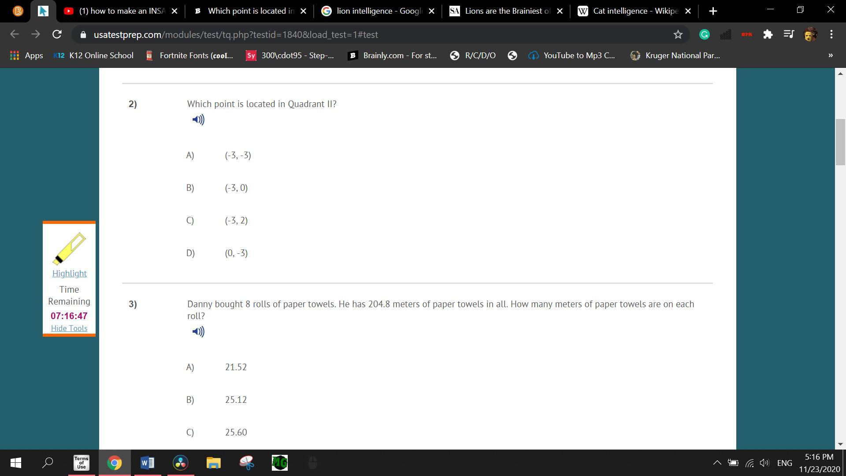The width and height of the screenshot is (846, 476).
Task: Reload the current page
Action: (x=57, y=34)
